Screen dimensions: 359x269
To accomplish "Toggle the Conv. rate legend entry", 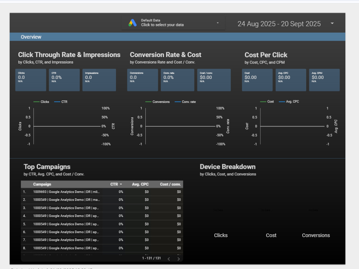I will pos(185,102).
